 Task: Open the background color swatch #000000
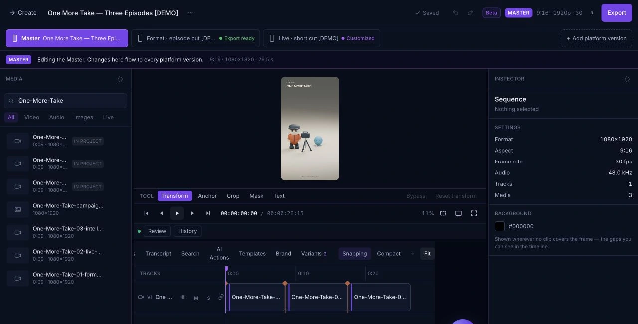click(x=500, y=226)
